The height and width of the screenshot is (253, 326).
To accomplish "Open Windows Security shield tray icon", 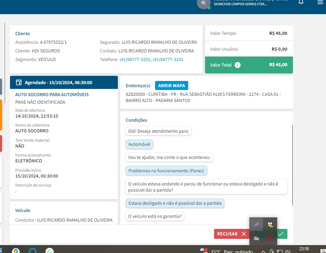I will coord(270,224).
